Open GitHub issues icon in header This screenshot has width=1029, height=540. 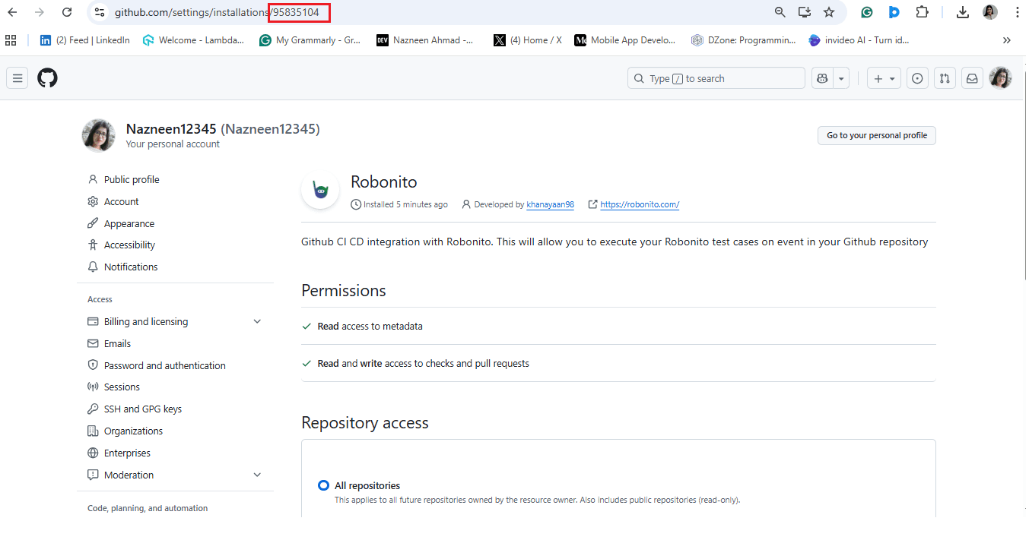tap(917, 78)
